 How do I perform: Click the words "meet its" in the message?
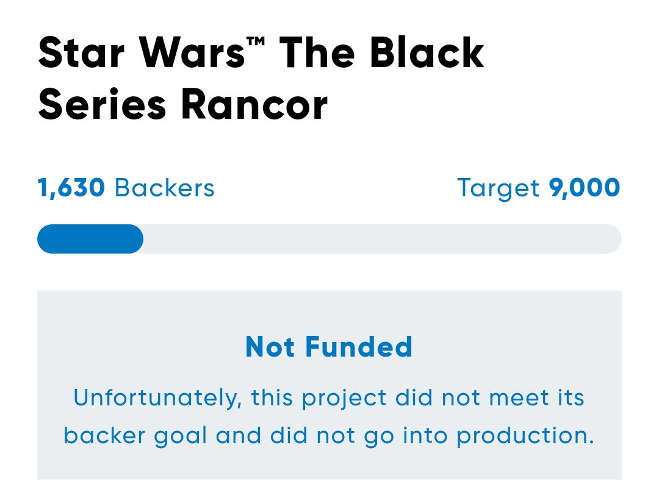point(529,398)
